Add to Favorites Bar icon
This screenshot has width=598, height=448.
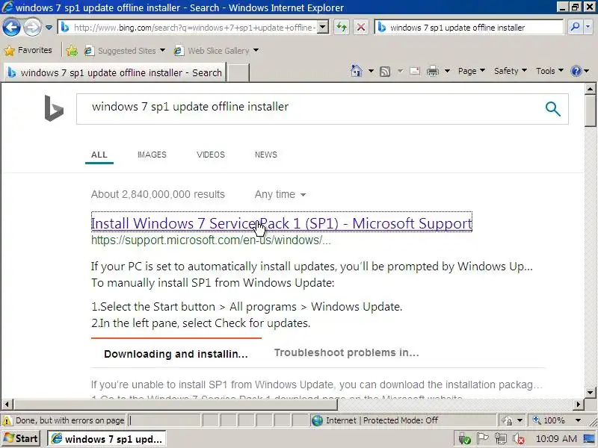coord(71,51)
